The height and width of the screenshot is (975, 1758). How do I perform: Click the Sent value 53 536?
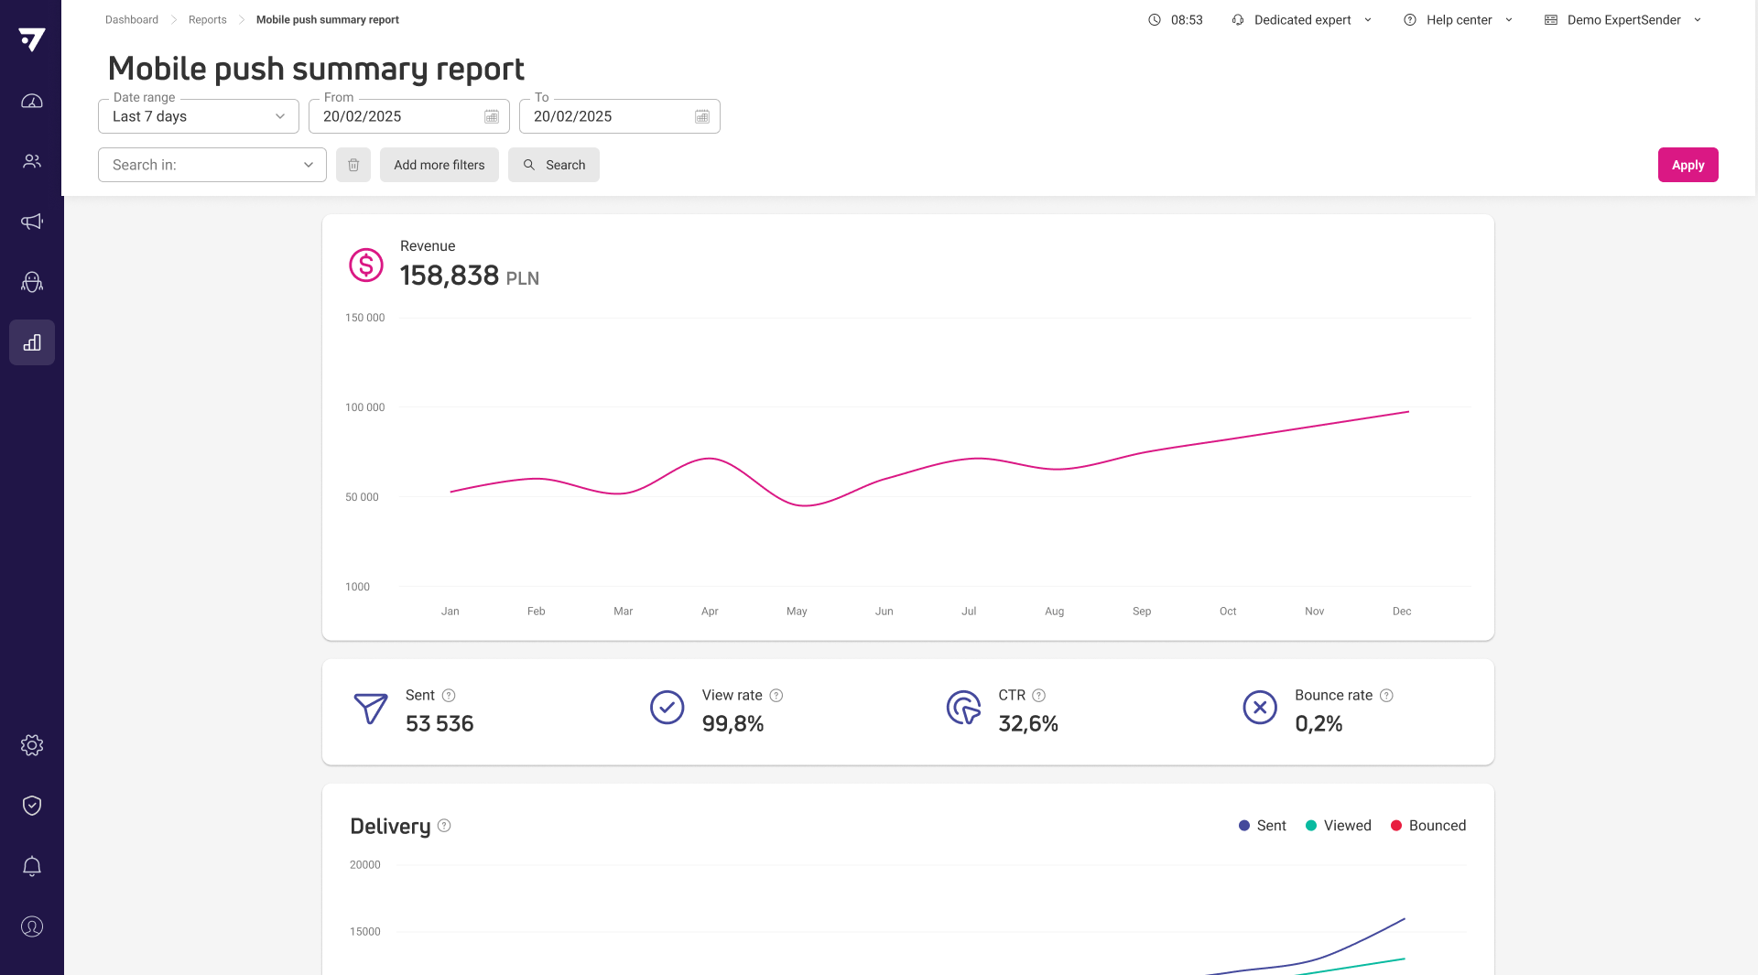click(x=439, y=724)
